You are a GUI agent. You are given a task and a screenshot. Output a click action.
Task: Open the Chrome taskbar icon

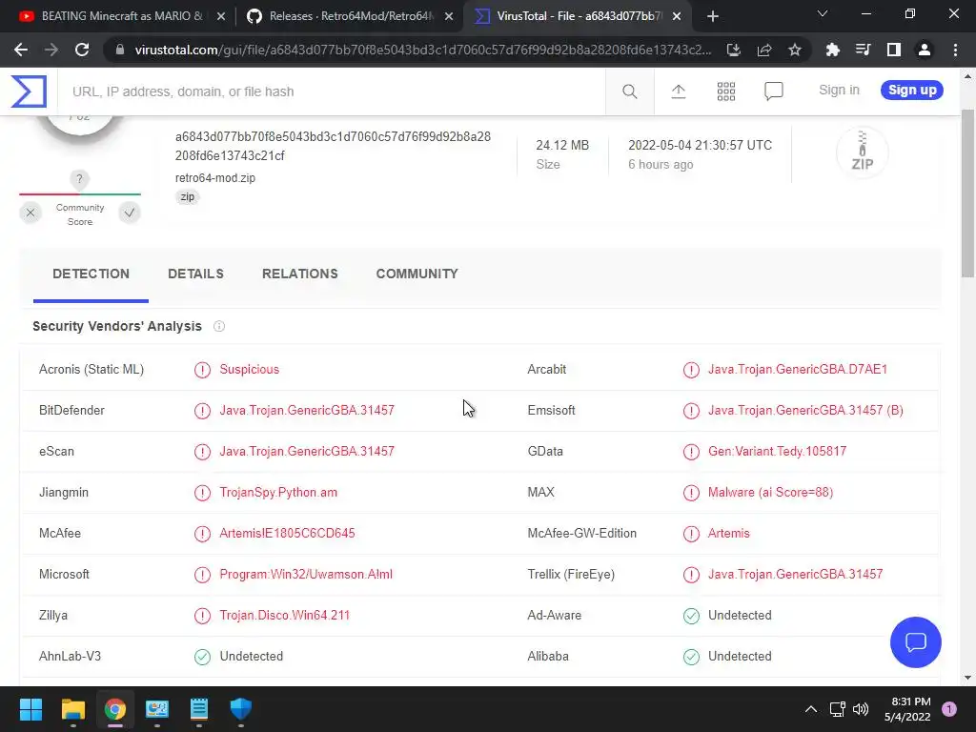point(115,709)
